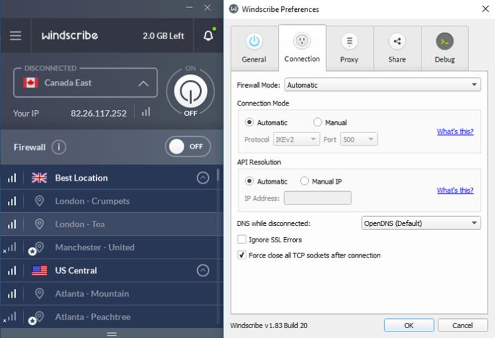Switch the Firewall toggle on
This screenshot has height=338, width=495.
point(188,147)
